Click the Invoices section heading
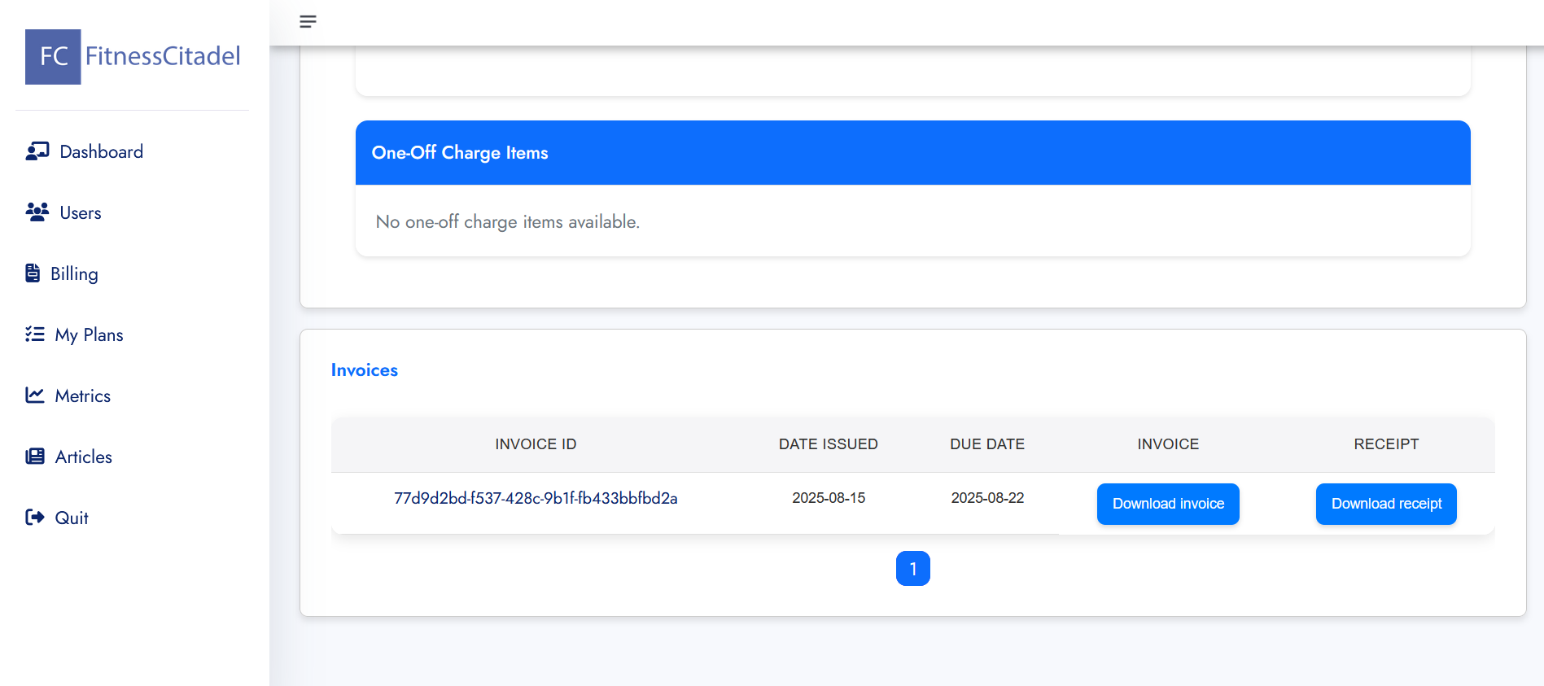This screenshot has height=686, width=1544. (x=364, y=370)
